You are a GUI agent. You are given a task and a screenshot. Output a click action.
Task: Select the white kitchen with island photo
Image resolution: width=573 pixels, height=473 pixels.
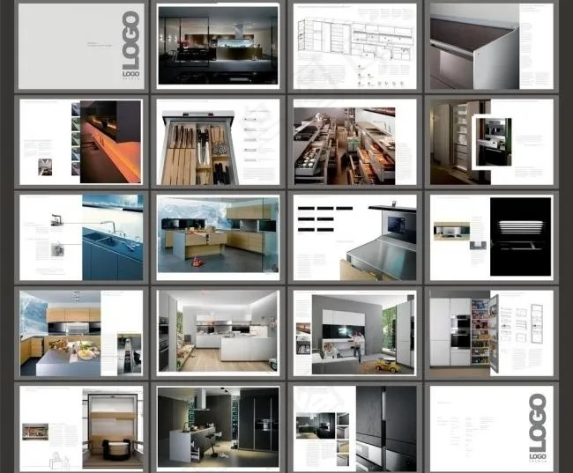(x=218, y=333)
